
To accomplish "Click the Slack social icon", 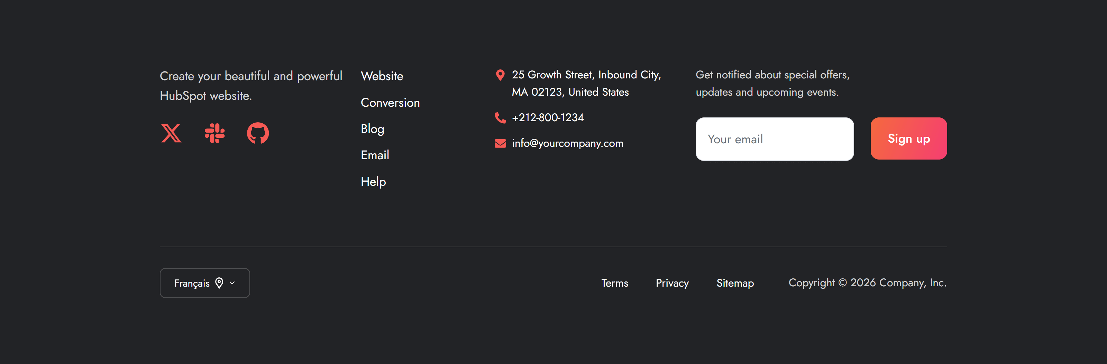I will pos(214,133).
